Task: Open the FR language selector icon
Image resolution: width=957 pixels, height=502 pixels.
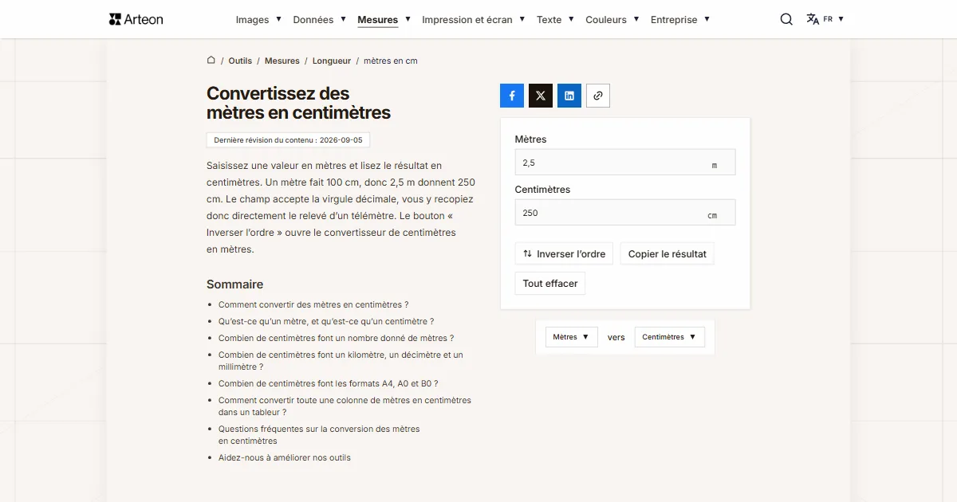Action: 825,19
